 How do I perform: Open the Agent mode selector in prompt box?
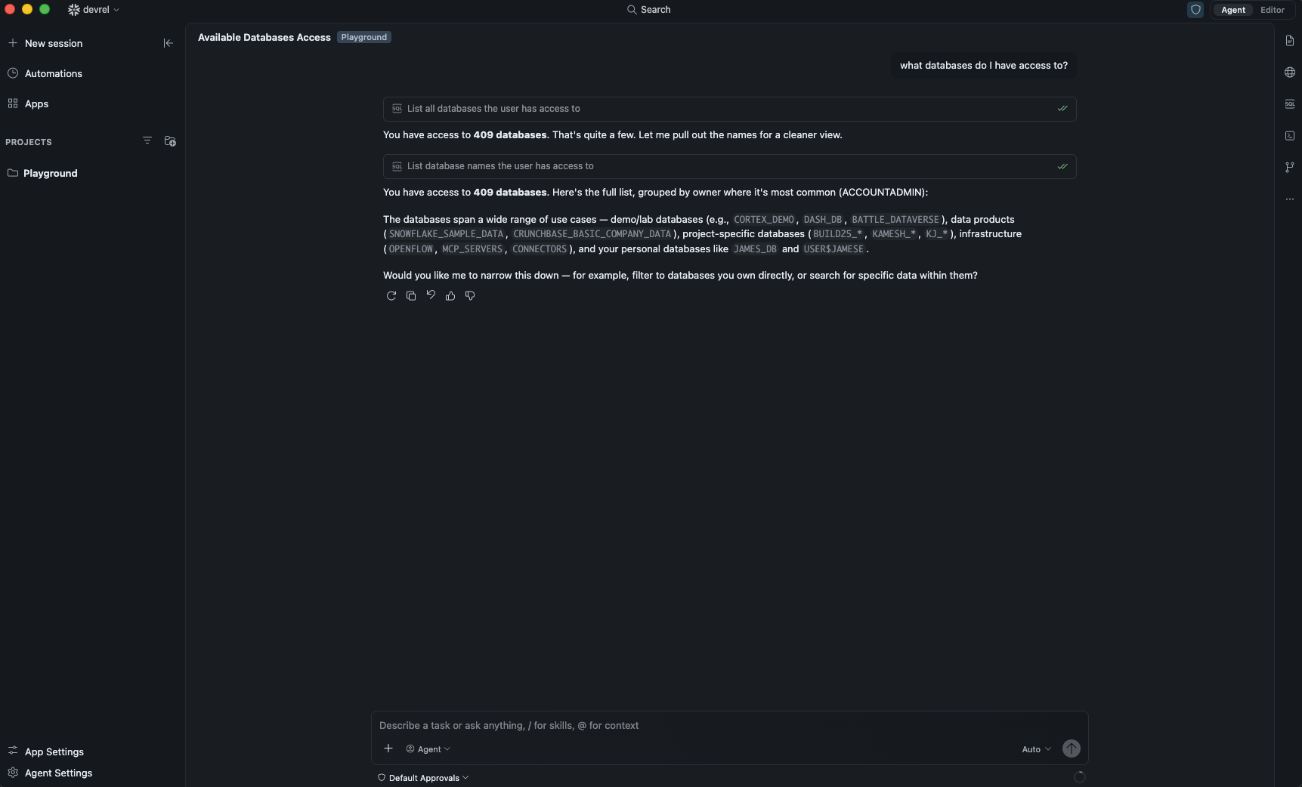tap(428, 749)
